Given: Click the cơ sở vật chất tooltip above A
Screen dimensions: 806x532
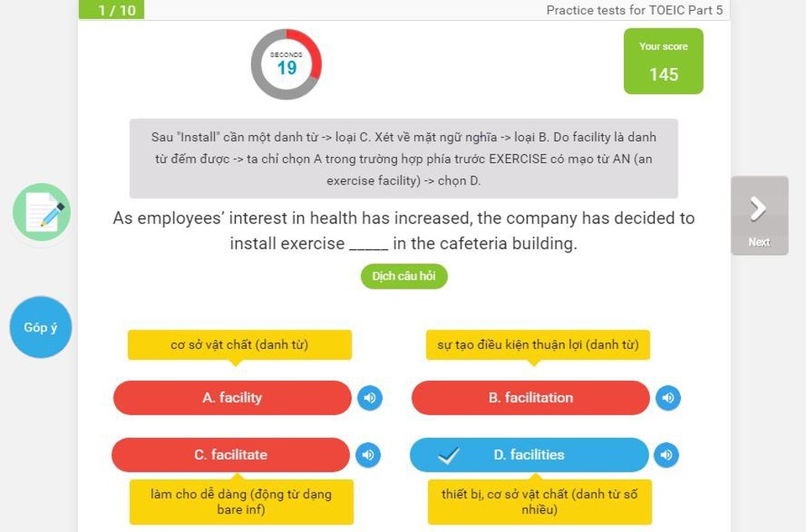Looking at the screenshot, I should point(239,345).
